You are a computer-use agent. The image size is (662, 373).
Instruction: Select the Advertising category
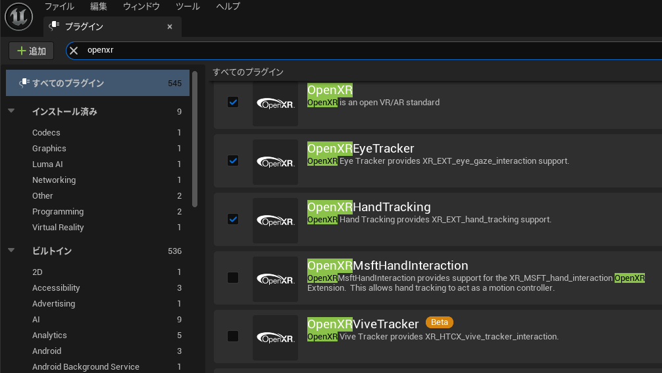coord(97,304)
